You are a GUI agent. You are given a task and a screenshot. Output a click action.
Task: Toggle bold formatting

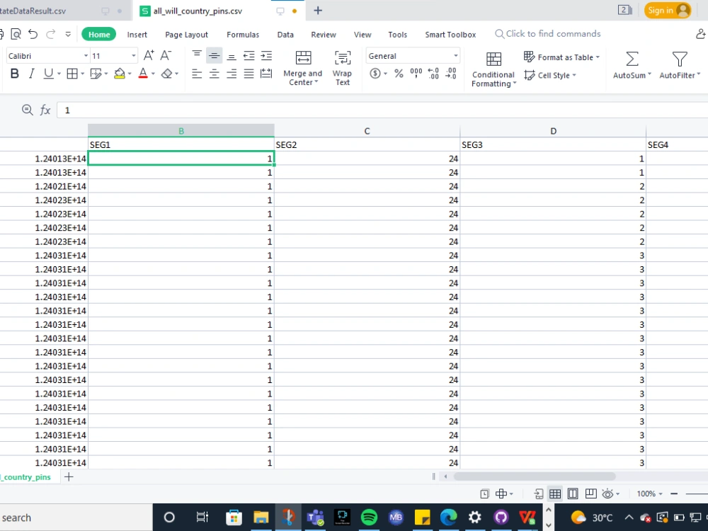click(14, 73)
